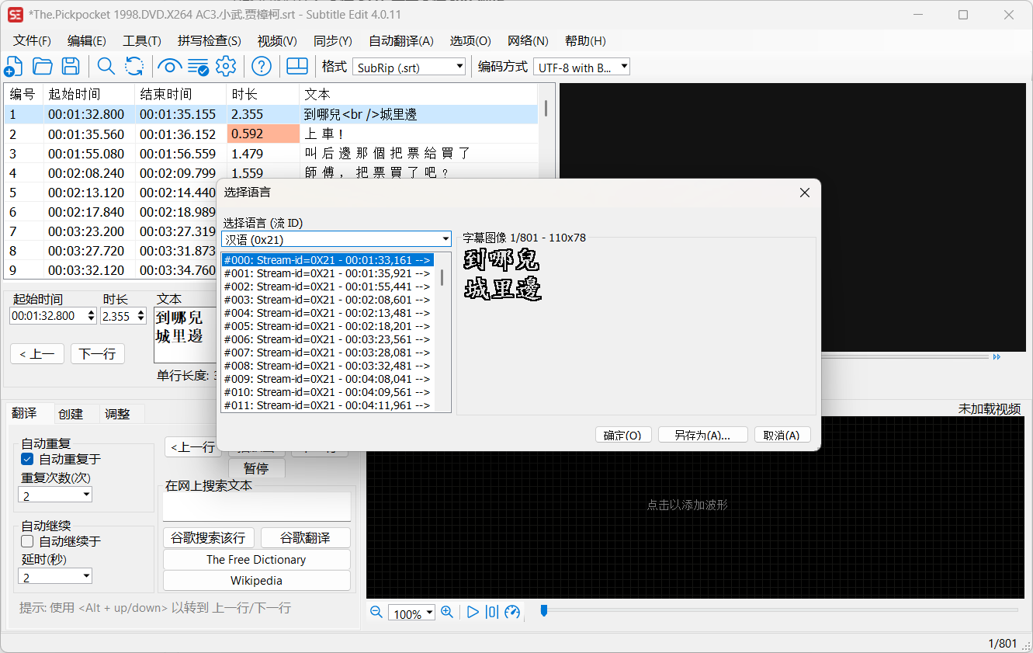Disable 自动重复于 checkbox
Image resolution: width=1033 pixels, height=653 pixels.
click(x=27, y=458)
